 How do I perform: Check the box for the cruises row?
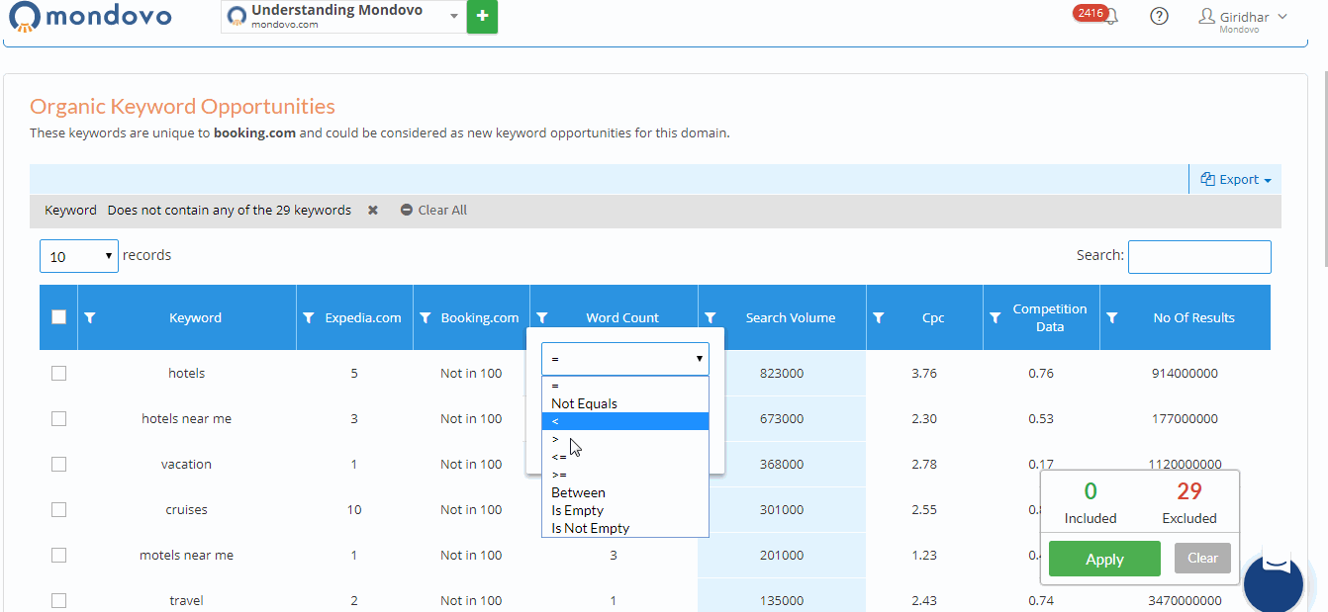pyautogui.click(x=58, y=509)
